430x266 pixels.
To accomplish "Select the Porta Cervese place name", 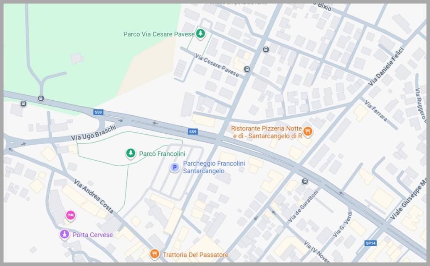I will (x=92, y=235).
